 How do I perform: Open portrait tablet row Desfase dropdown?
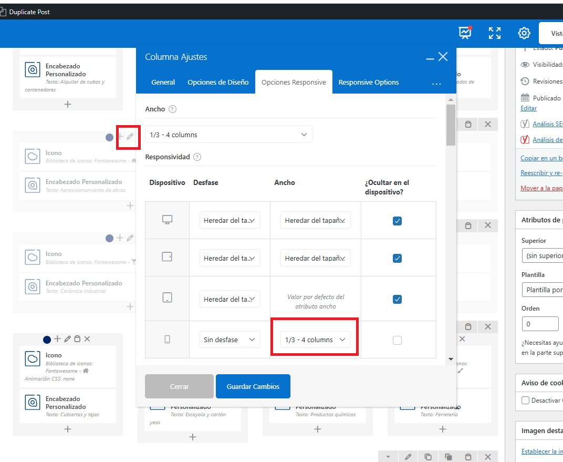[230, 299]
